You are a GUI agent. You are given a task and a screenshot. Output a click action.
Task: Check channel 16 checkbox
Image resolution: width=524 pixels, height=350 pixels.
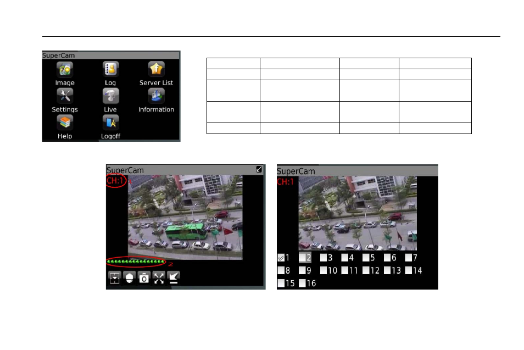pyautogui.click(x=303, y=283)
